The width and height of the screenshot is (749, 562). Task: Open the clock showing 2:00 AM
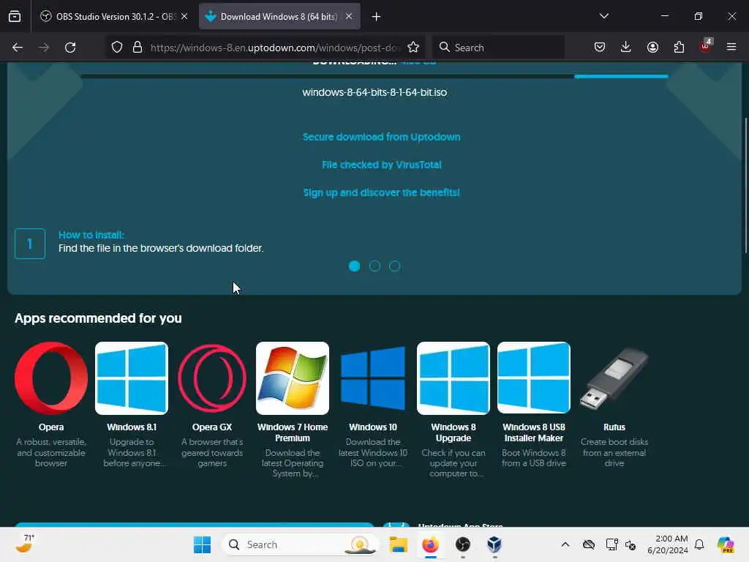668,544
